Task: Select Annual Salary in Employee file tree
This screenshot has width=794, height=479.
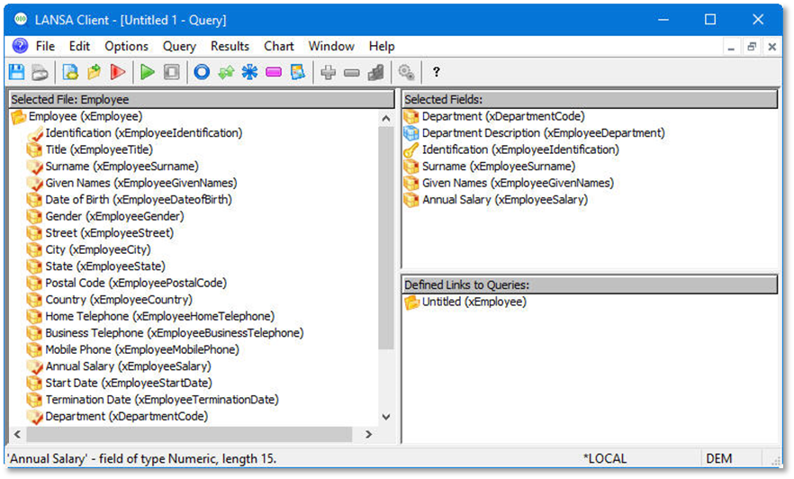Action: pos(128,367)
